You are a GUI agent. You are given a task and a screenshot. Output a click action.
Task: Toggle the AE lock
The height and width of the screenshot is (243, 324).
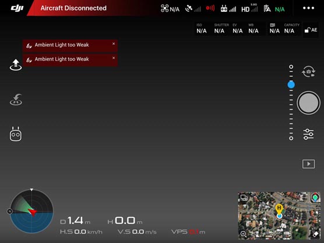pyautogui.click(x=311, y=30)
